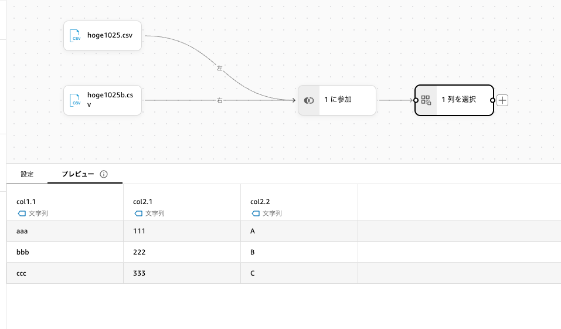Click the 左 label on the join connector
Image resolution: width=561 pixels, height=329 pixels.
click(220, 68)
